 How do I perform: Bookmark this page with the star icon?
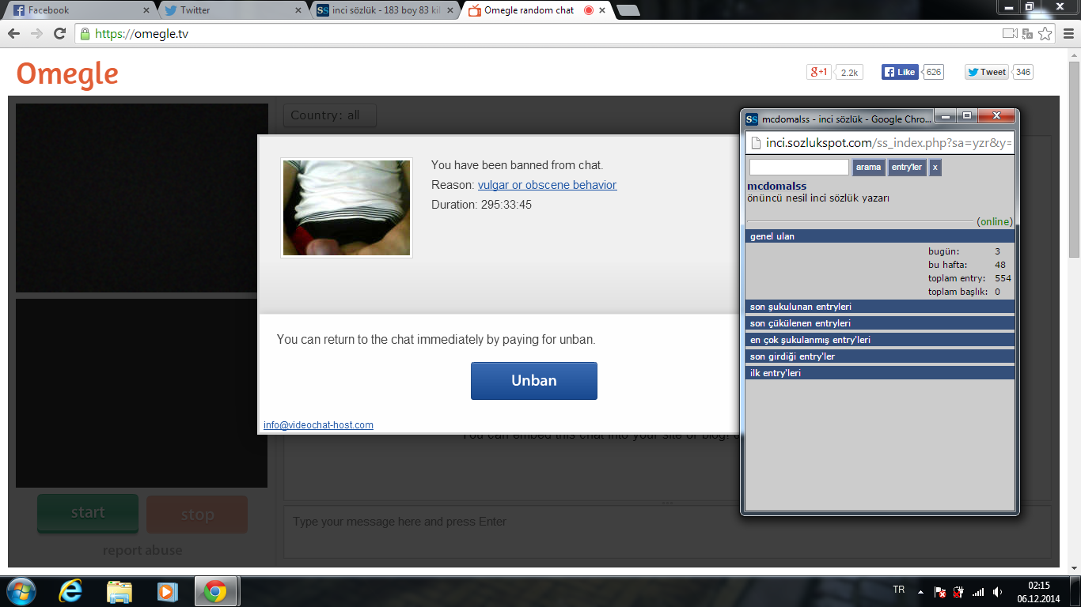coord(1045,34)
